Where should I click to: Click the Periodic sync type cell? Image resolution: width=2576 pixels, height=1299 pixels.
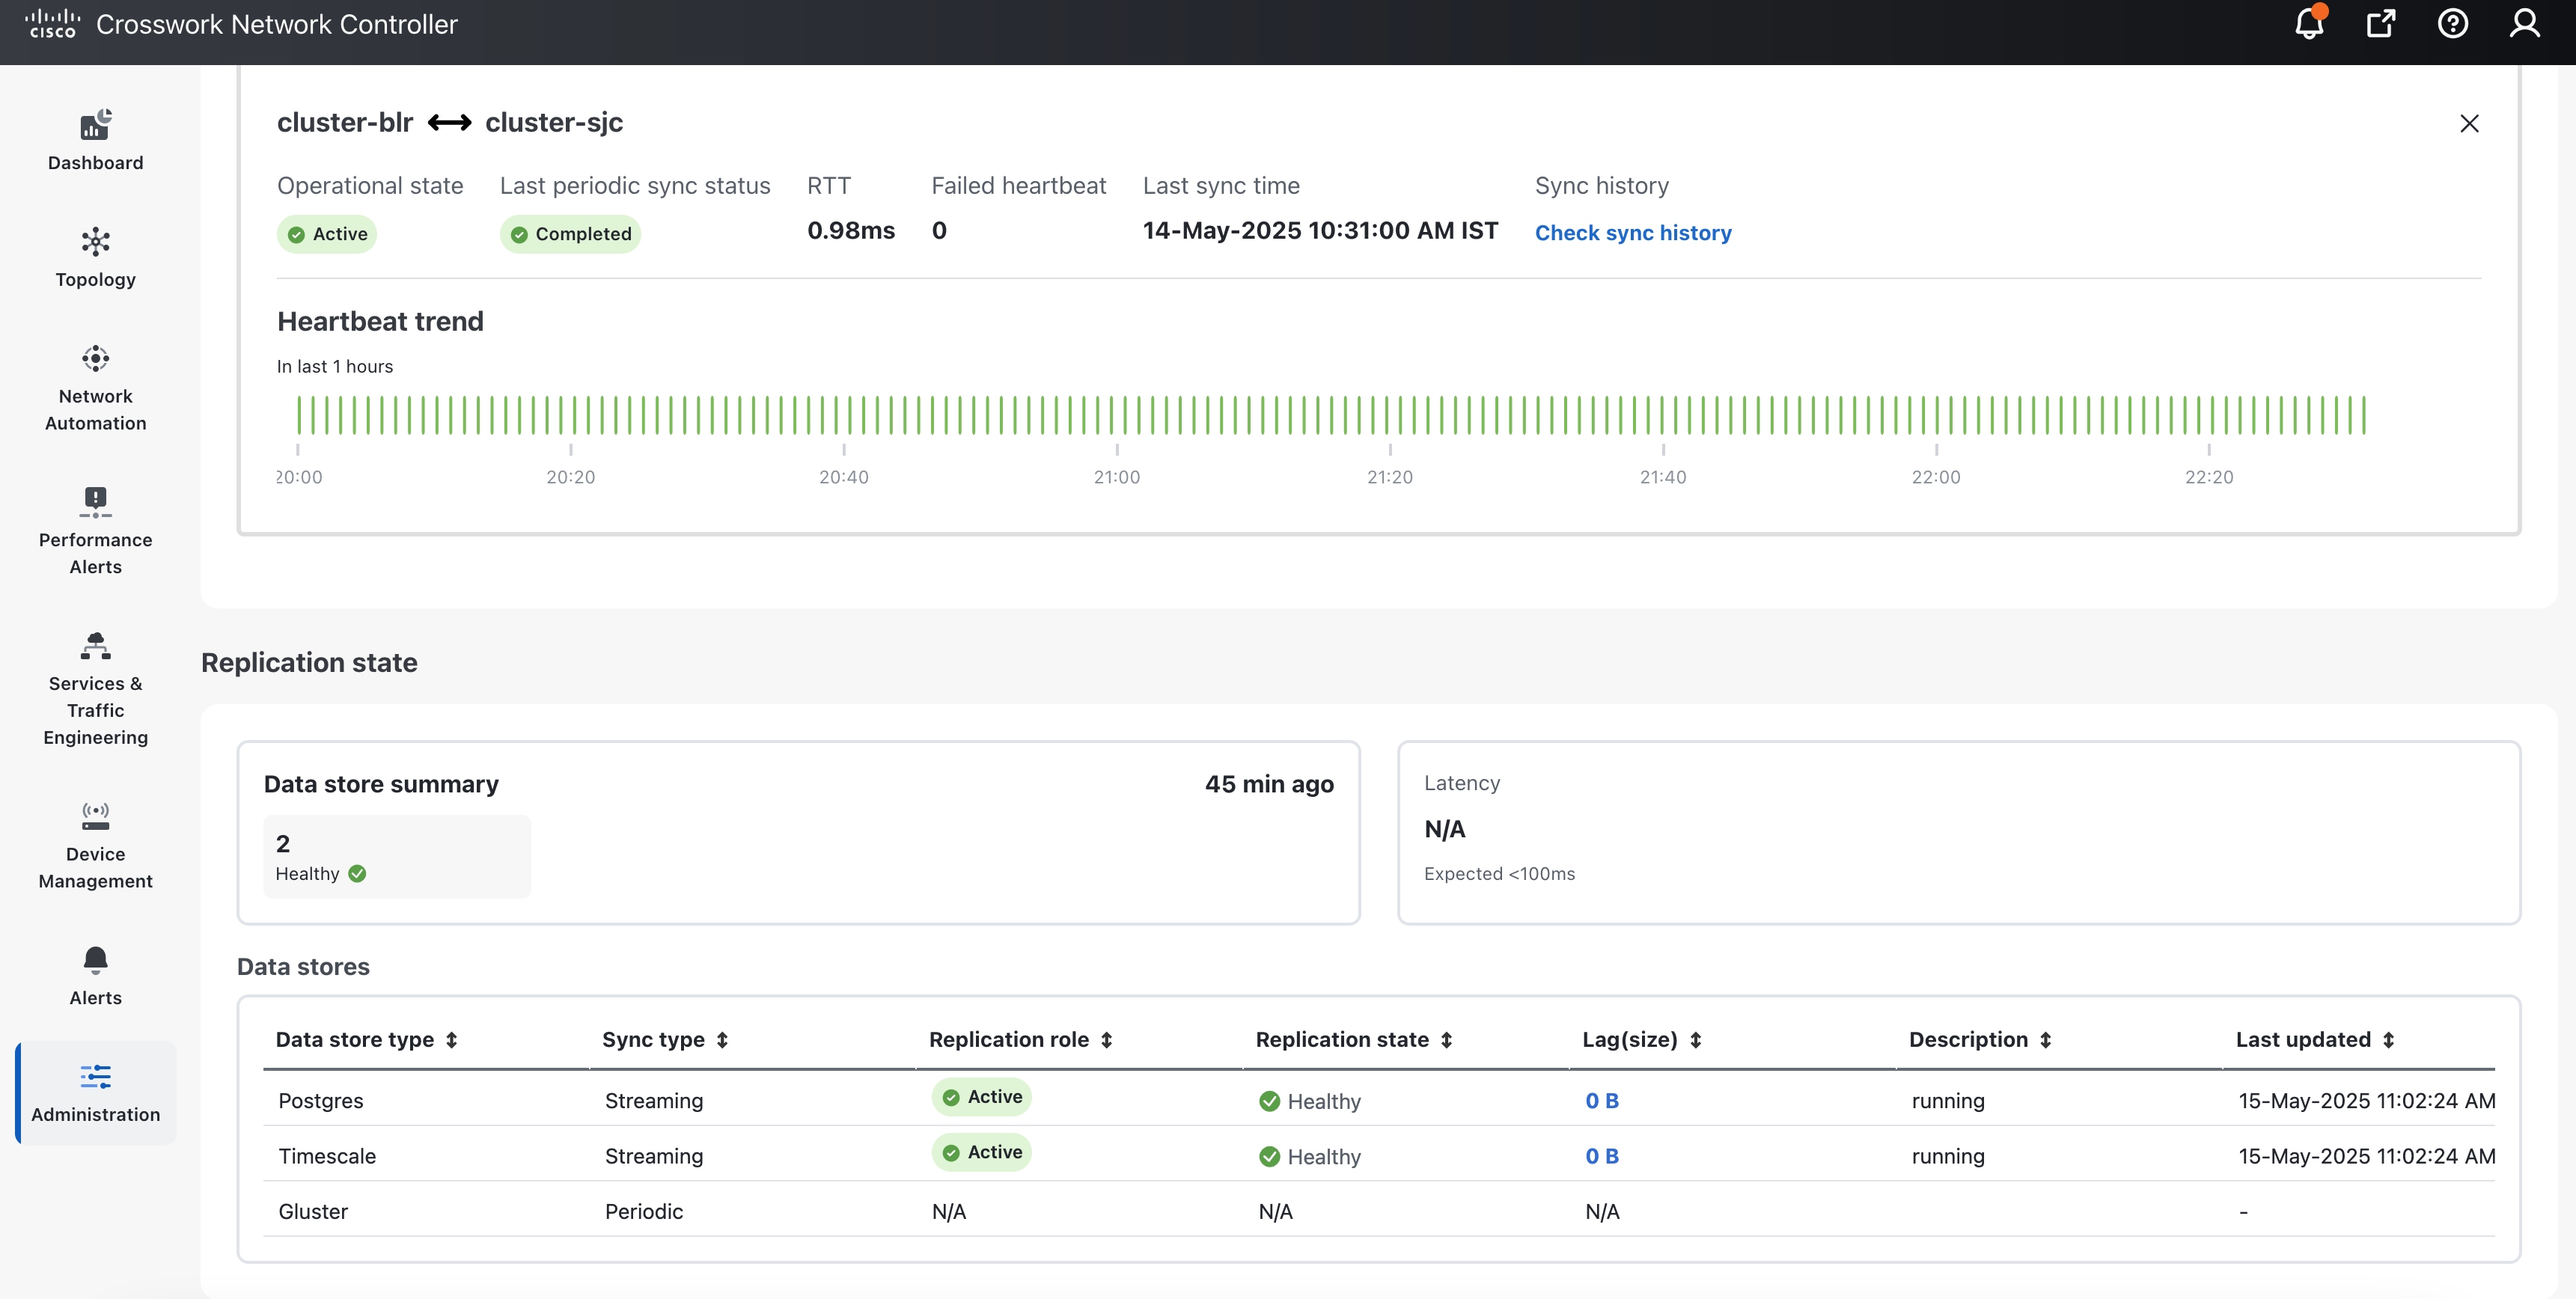click(644, 1212)
